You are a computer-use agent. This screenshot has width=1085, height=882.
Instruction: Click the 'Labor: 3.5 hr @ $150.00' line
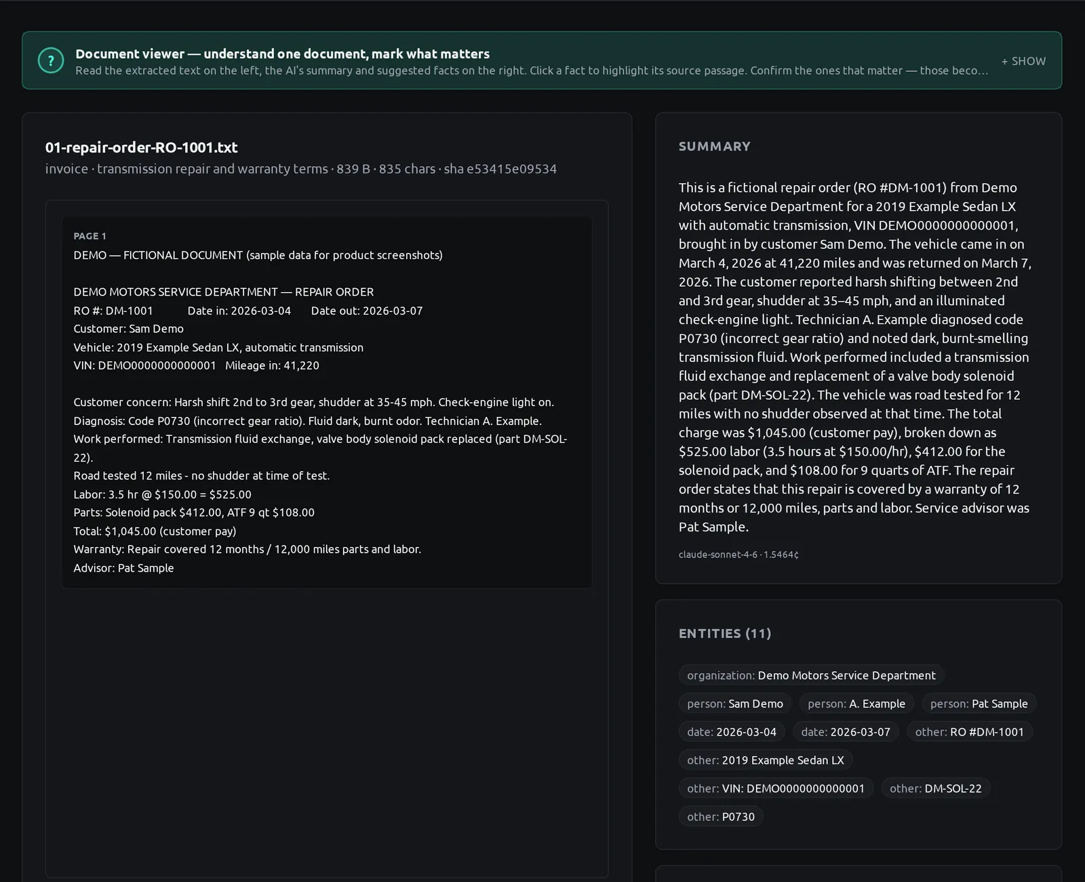point(162,494)
